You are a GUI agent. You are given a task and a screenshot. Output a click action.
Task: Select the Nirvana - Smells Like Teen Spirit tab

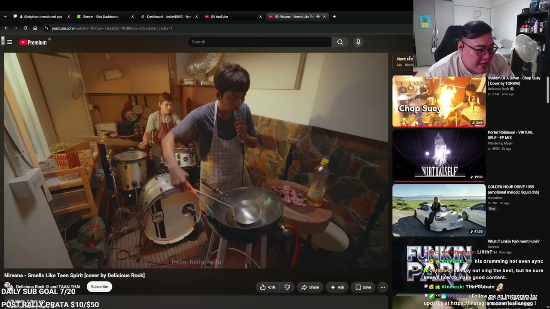[x=297, y=17]
